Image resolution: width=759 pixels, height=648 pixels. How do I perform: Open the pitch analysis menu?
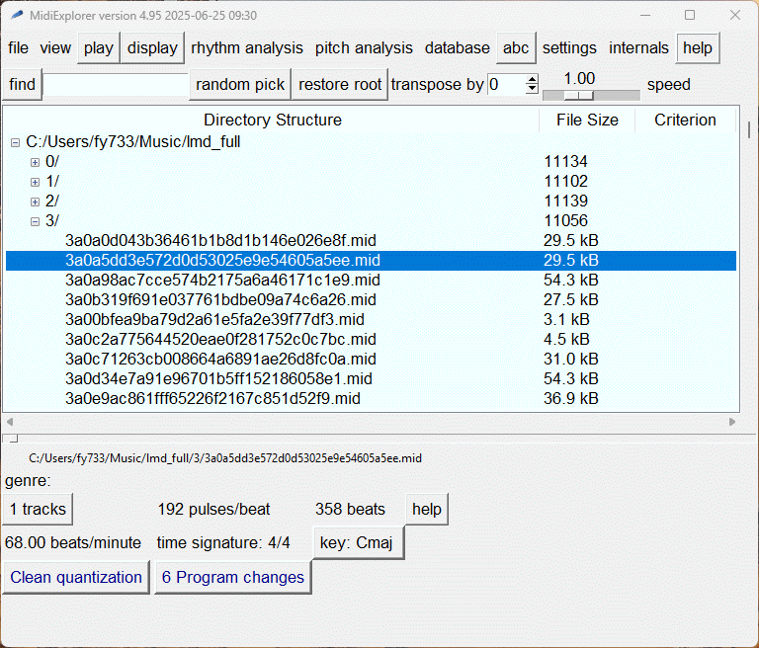[x=364, y=48]
